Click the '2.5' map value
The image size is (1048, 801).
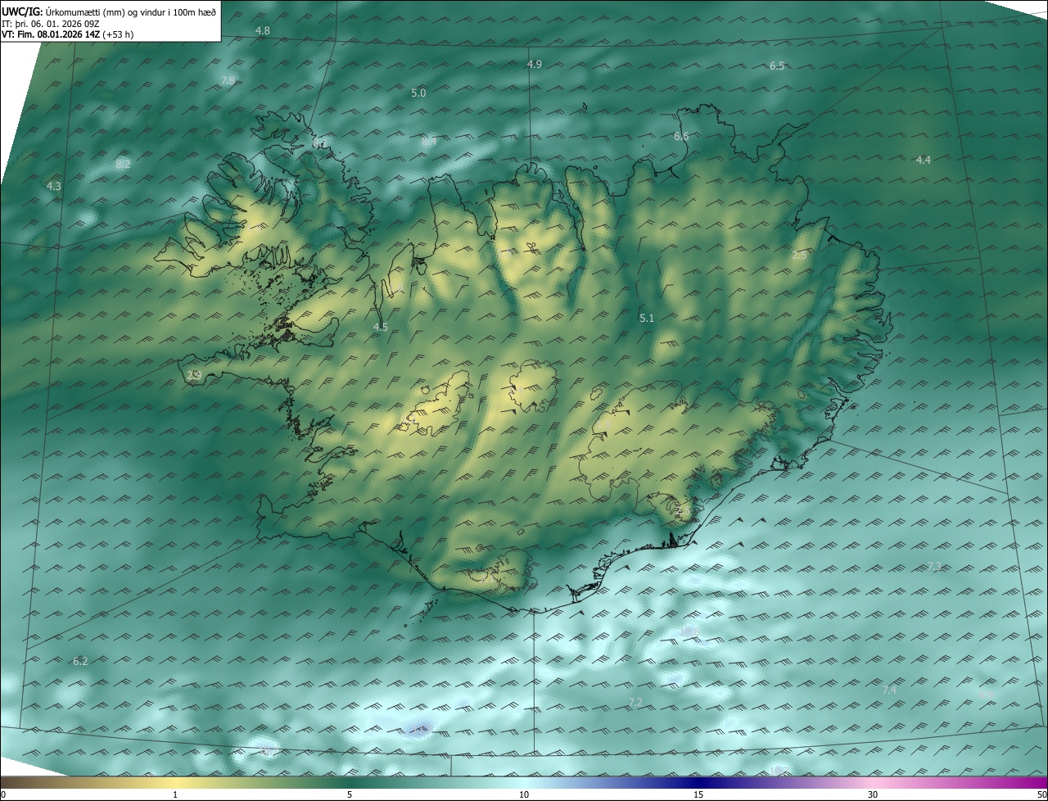click(x=800, y=256)
